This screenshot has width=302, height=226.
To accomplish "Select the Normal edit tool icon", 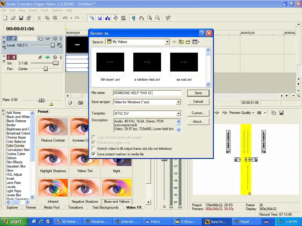I will (134, 18).
